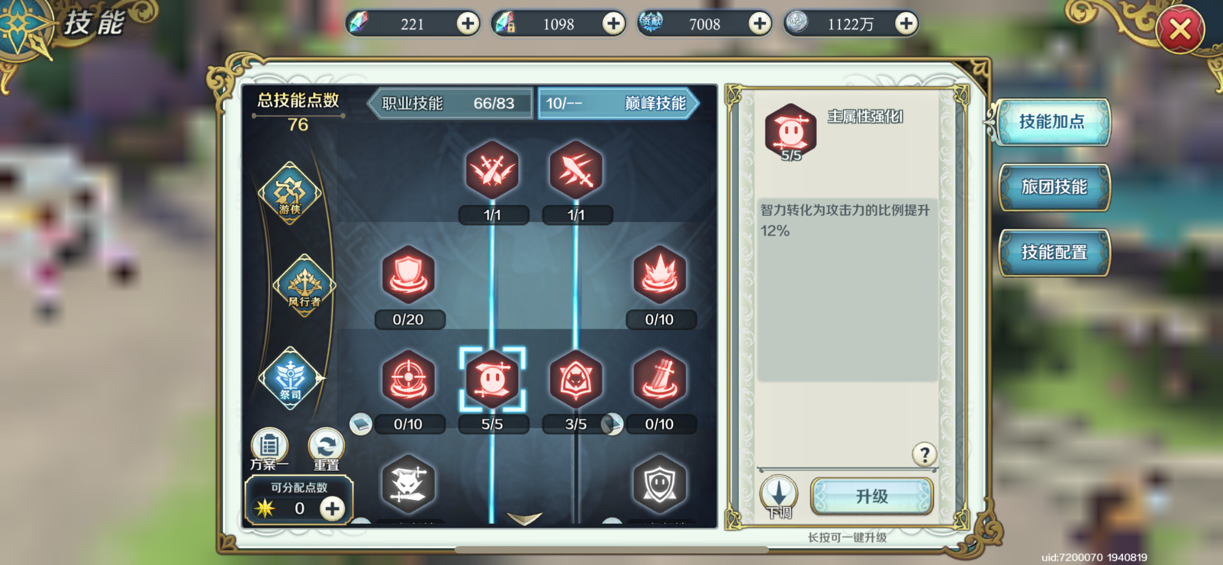Screen dimensions: 1223x565
Task: Open the 旅团技能 side menu
Action: pyautogui.click(x=1054, y=187)
